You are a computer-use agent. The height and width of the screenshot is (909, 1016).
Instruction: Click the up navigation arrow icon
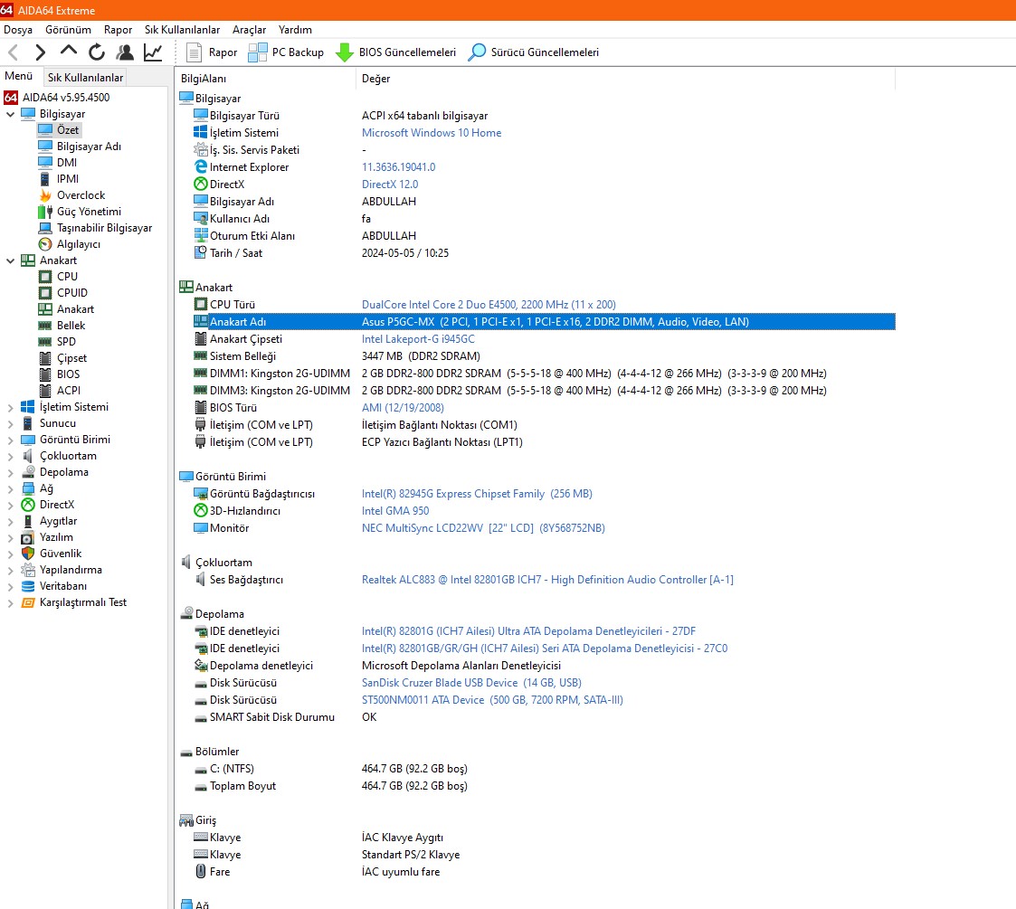point(69,52)
